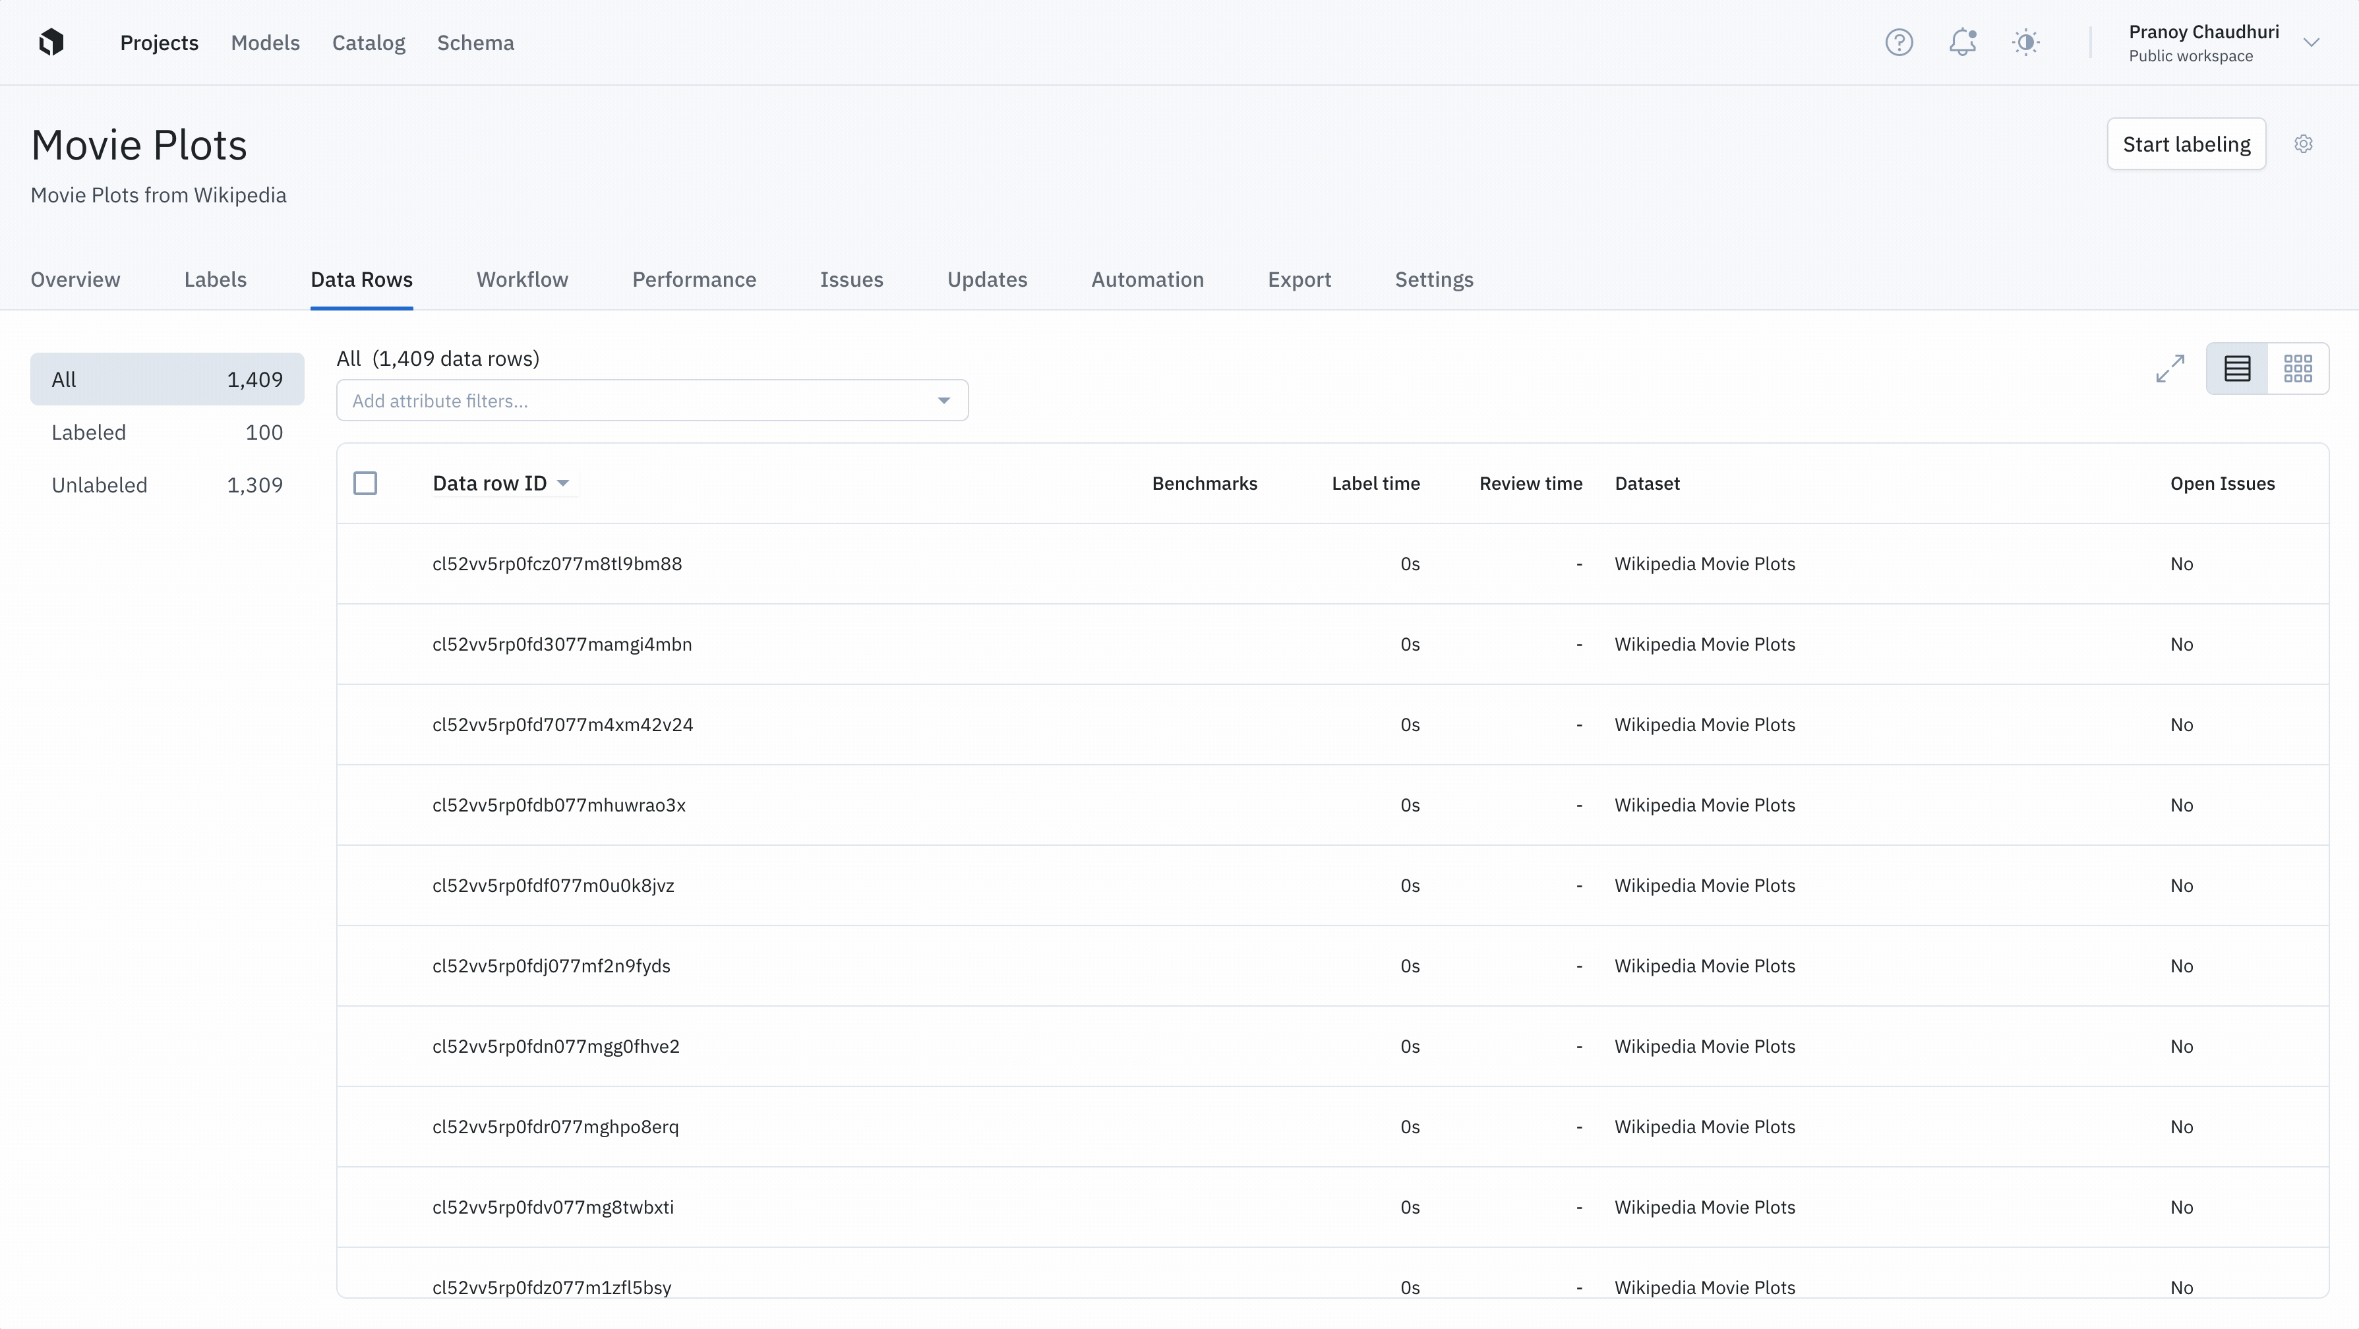Screen dimensions: 2359x1329
Task: Open data row cl52vv5rp0fcz077m8tl9bm88
Action: [x=556, y=563]
